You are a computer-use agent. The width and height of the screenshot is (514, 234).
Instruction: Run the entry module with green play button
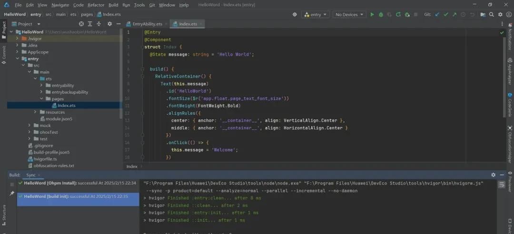coord(372,15)
